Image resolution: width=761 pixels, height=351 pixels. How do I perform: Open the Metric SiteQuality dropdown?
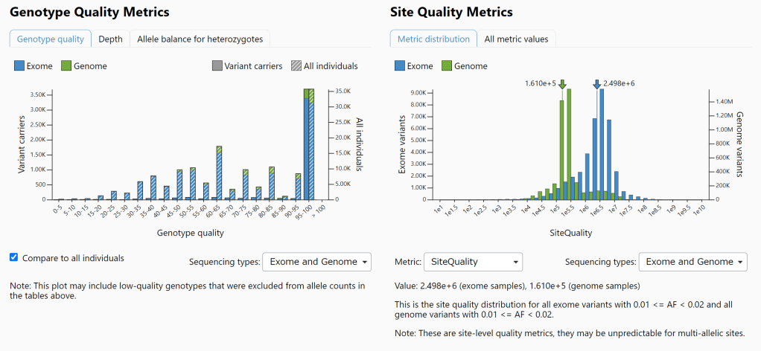pos(473,262)
